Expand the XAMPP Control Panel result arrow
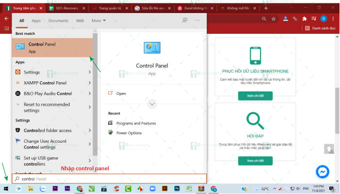 [x=90, y=83]
